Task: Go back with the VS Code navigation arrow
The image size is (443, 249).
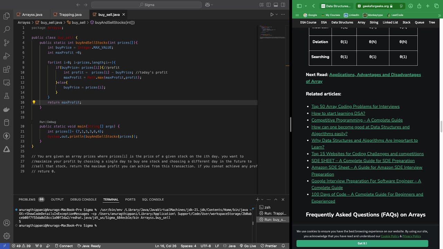Action: click(x=78, y=5)
